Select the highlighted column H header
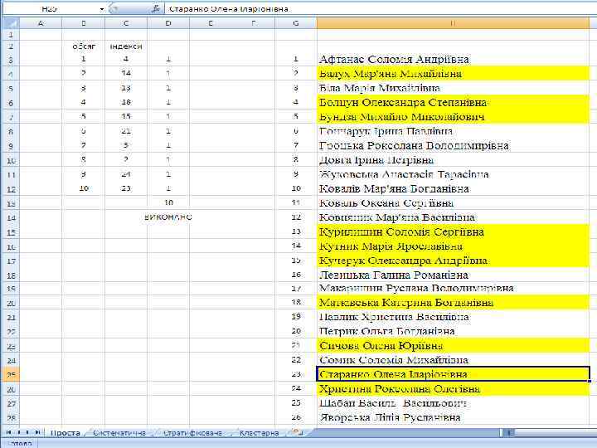597x448 pixels. point(453,23)
